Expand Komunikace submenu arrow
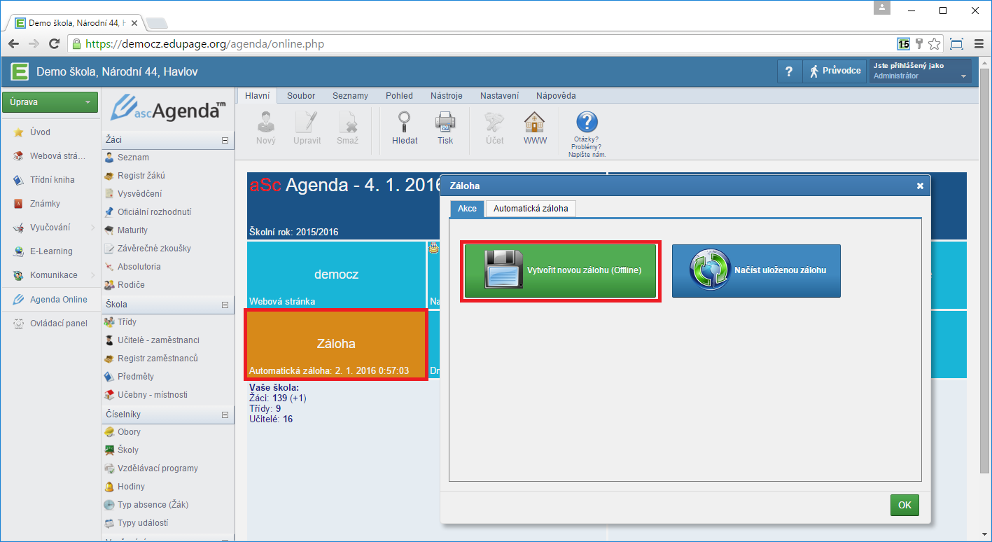 [x=92, y=275]
